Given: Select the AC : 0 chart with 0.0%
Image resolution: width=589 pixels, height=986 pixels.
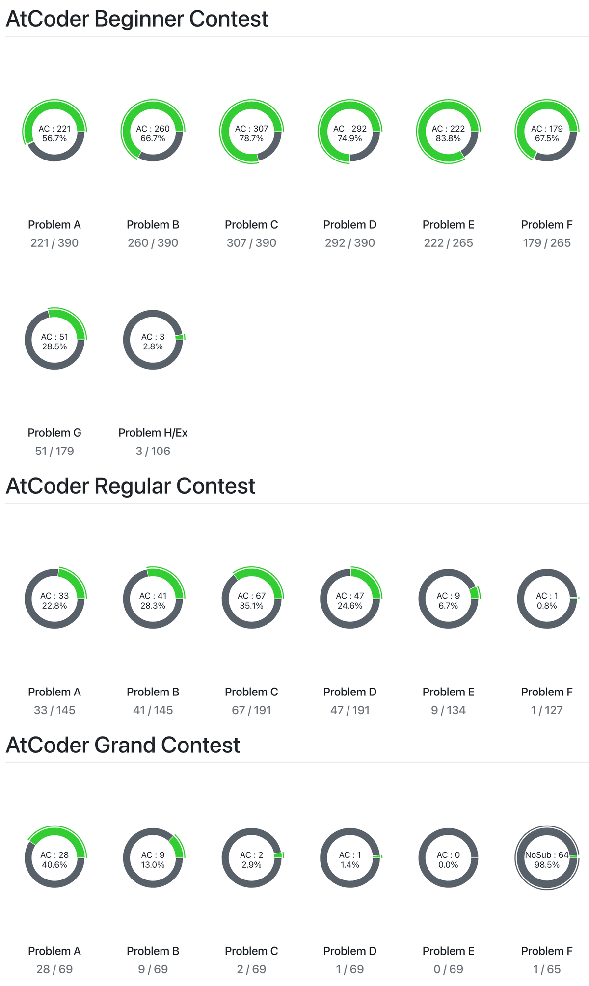Looking at the screenshot, I should pyautogui.click(x=448, y=858).
